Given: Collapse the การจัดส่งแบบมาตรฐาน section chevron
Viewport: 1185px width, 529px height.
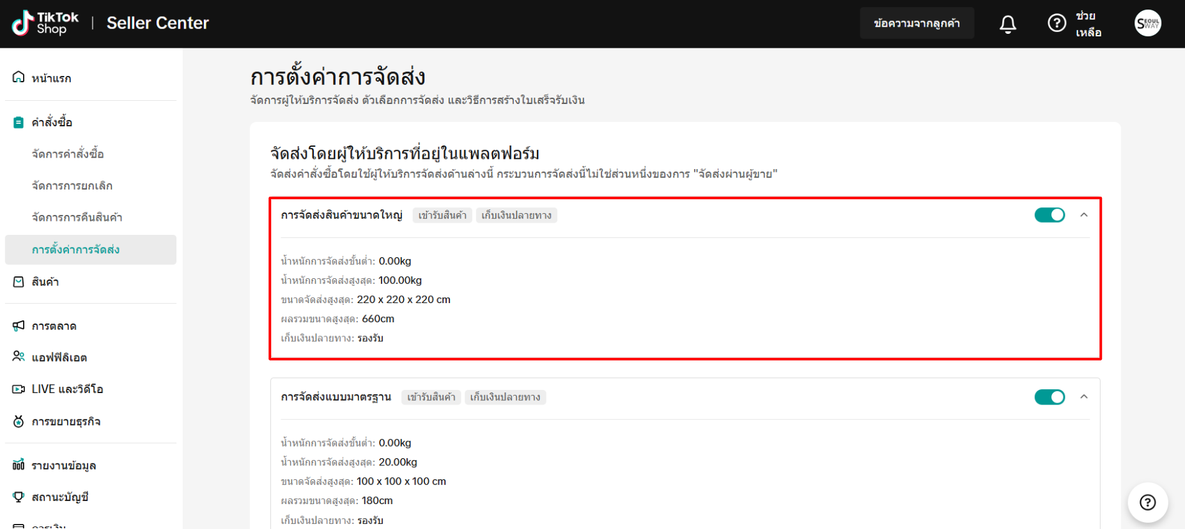Looking at the screenshot, I should coord(1083,397).
